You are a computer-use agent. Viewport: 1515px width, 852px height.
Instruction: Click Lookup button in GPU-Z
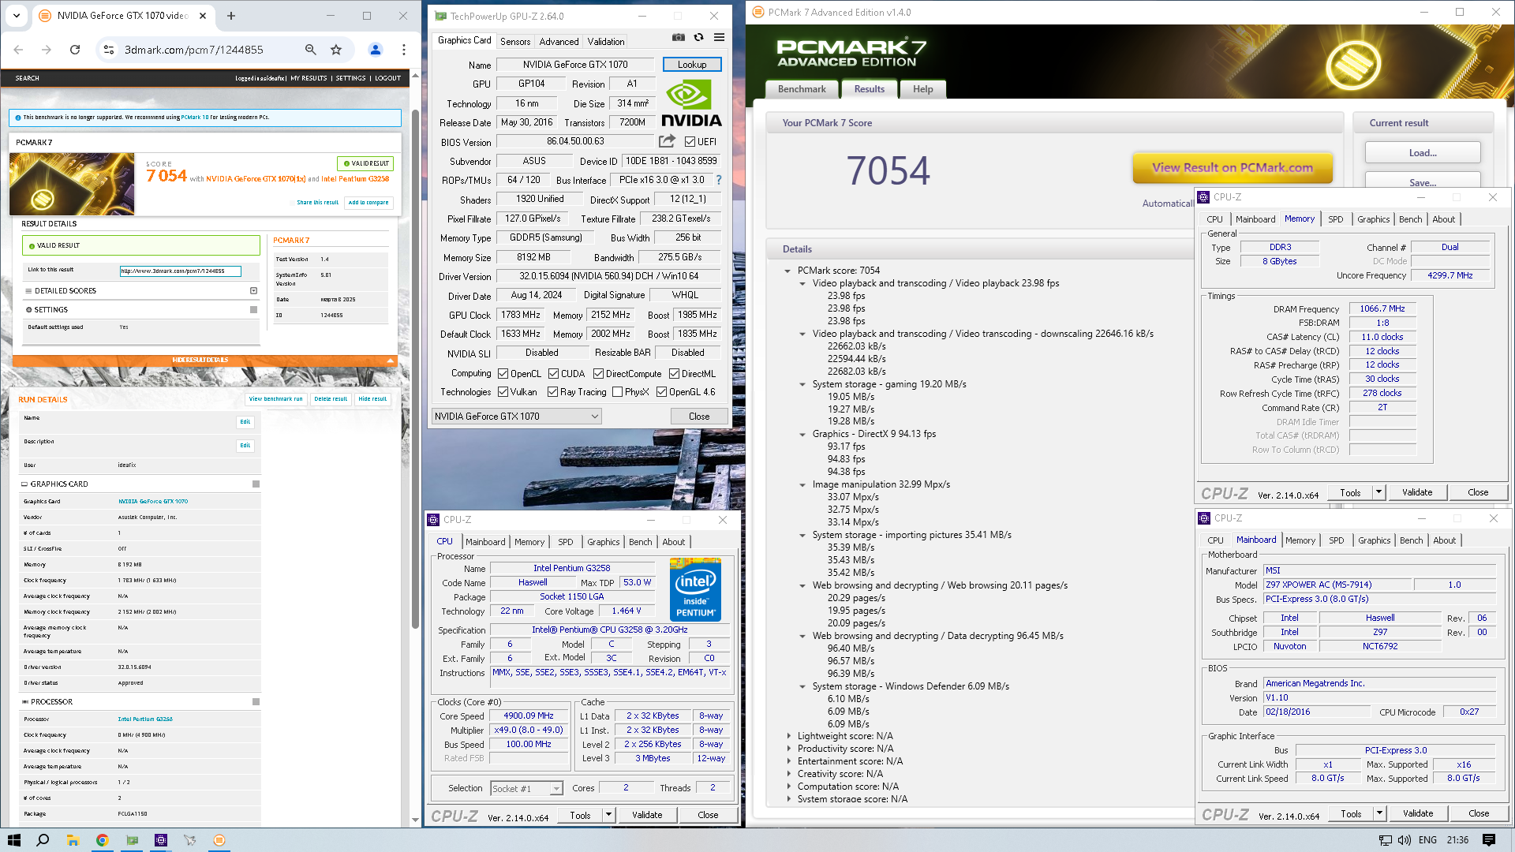[692, 65]
